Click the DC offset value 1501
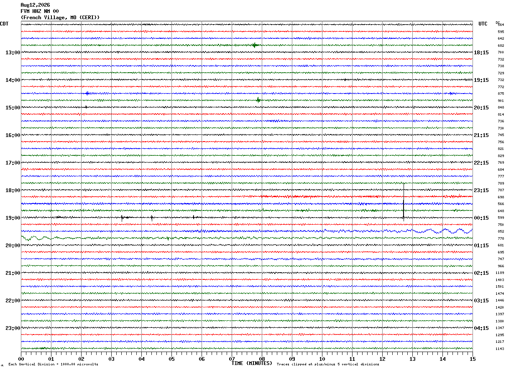 point(499,287)
